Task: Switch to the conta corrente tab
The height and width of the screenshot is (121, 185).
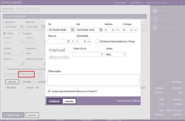Action: [x=27, y=9]
